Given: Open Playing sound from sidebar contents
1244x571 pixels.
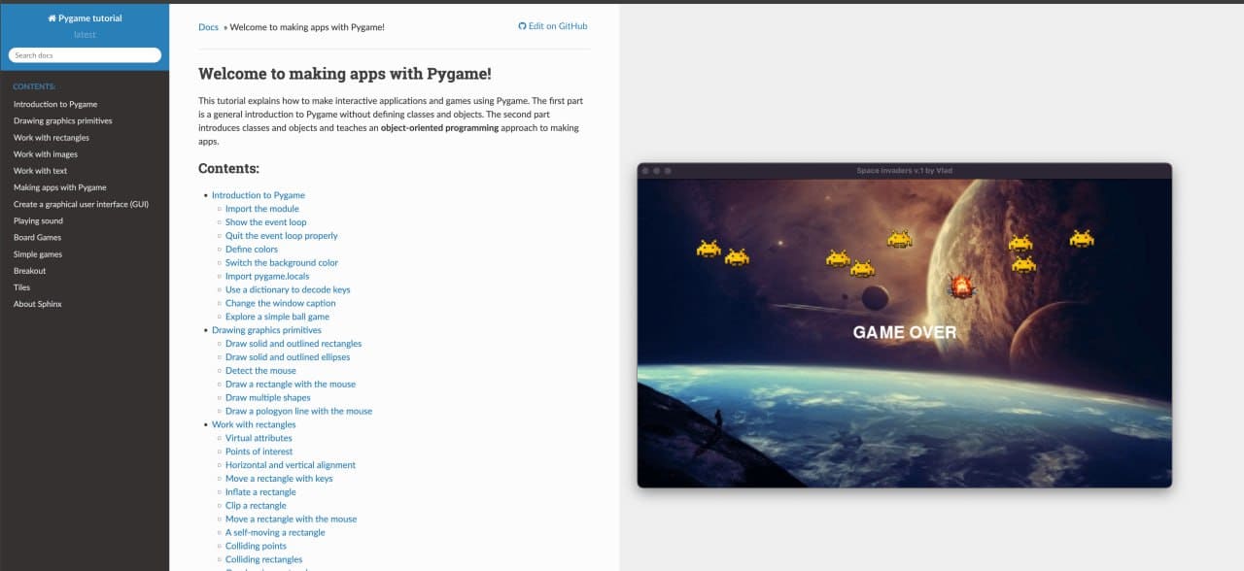Looking at the screenshot, I should click(x=38, y=221).
